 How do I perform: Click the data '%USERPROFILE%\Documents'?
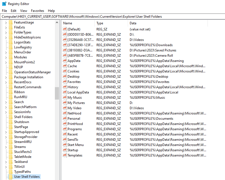151,118
